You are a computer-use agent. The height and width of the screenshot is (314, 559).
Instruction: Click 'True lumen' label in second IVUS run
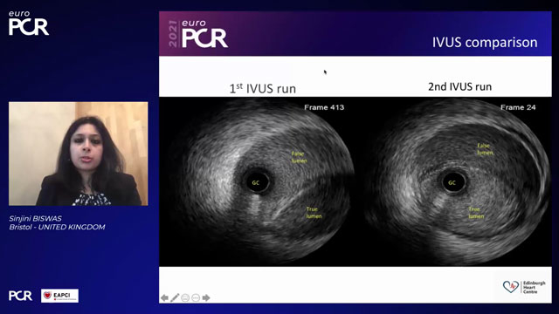tap(476, 213)
